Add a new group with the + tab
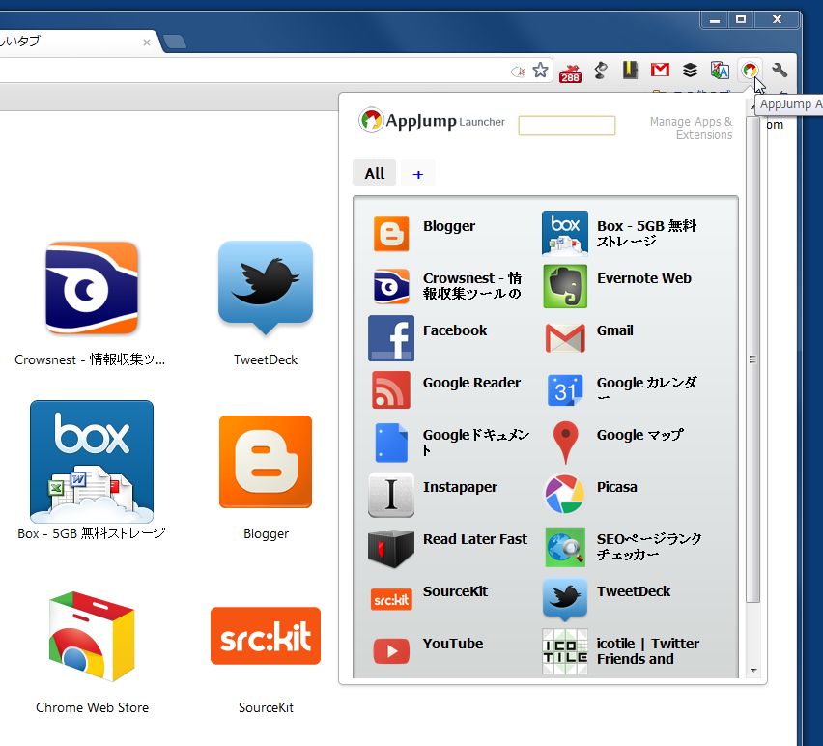This screenshot has width=823, height=746. [418, 174]
